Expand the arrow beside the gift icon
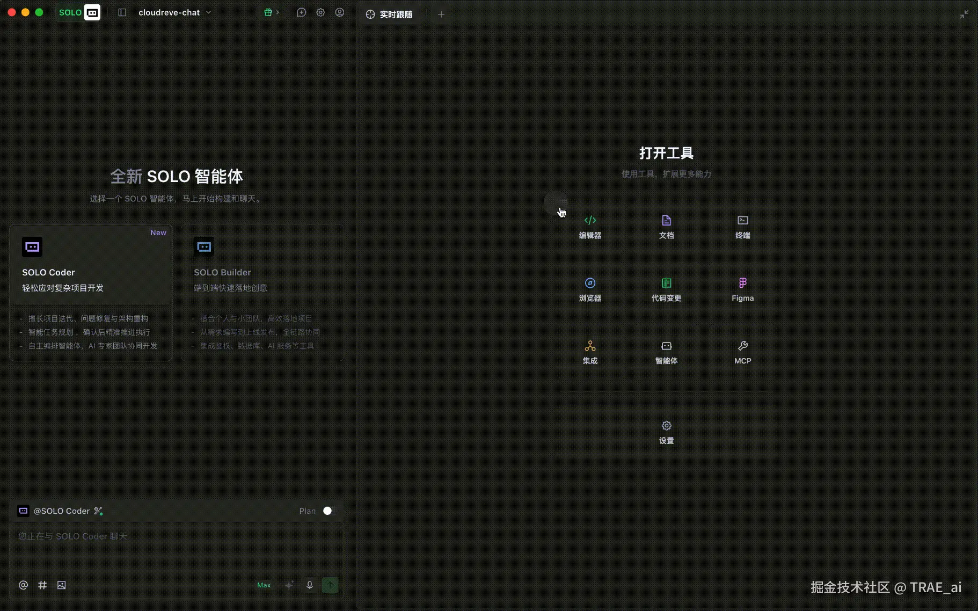978x611 pixels. pos(278,12)
